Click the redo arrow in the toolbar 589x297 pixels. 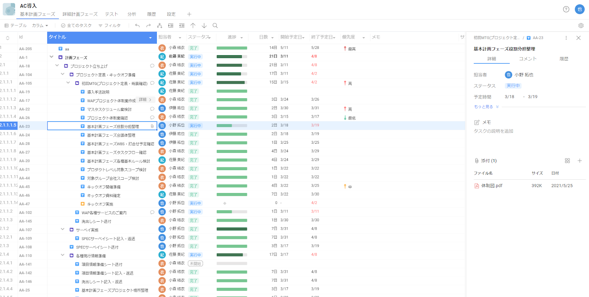pos(148,26)
